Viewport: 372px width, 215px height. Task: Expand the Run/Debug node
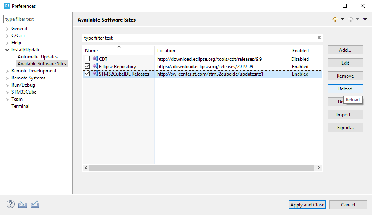point(7,85)
